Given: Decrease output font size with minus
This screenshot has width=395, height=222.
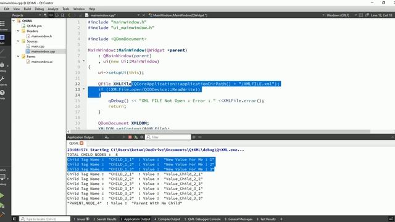Looking at the screenshot, I should (200, 137).
